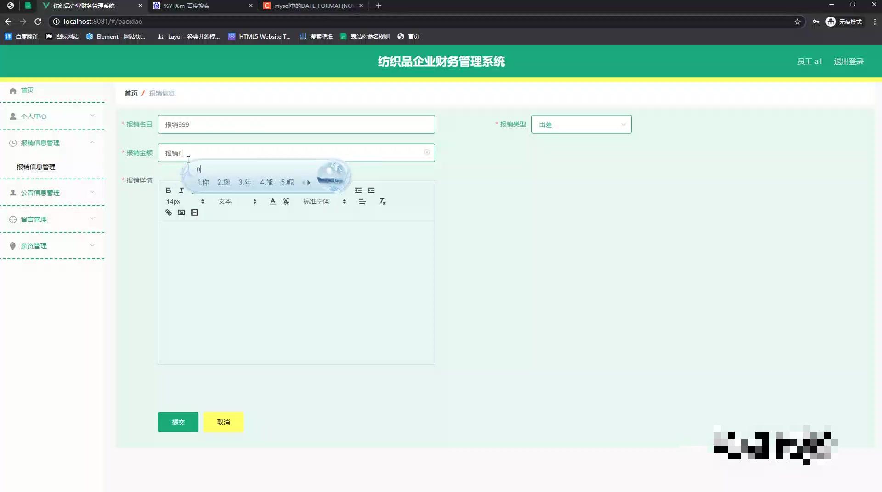The width and height of the screenshot is (882, 492).
Task: Open the Element bookmark
Action: (116, 37)
